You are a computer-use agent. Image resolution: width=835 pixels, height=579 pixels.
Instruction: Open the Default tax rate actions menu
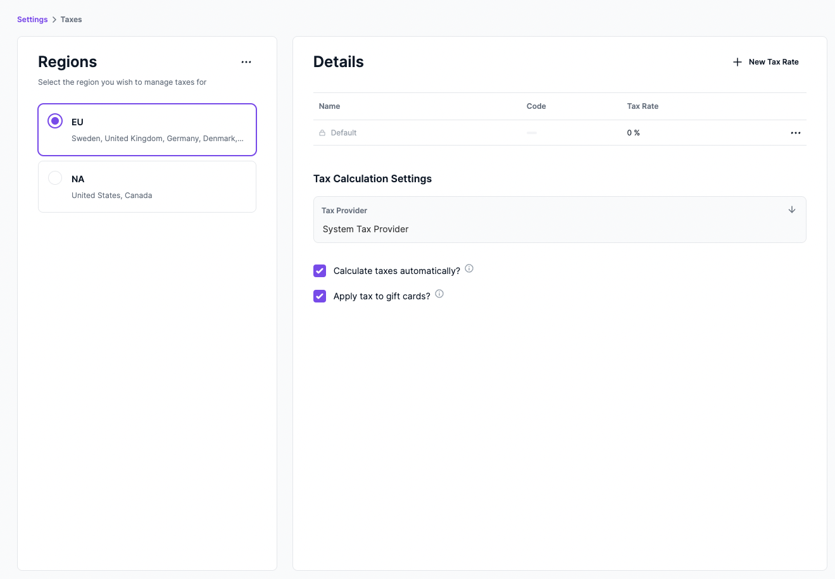click(795, 132)
